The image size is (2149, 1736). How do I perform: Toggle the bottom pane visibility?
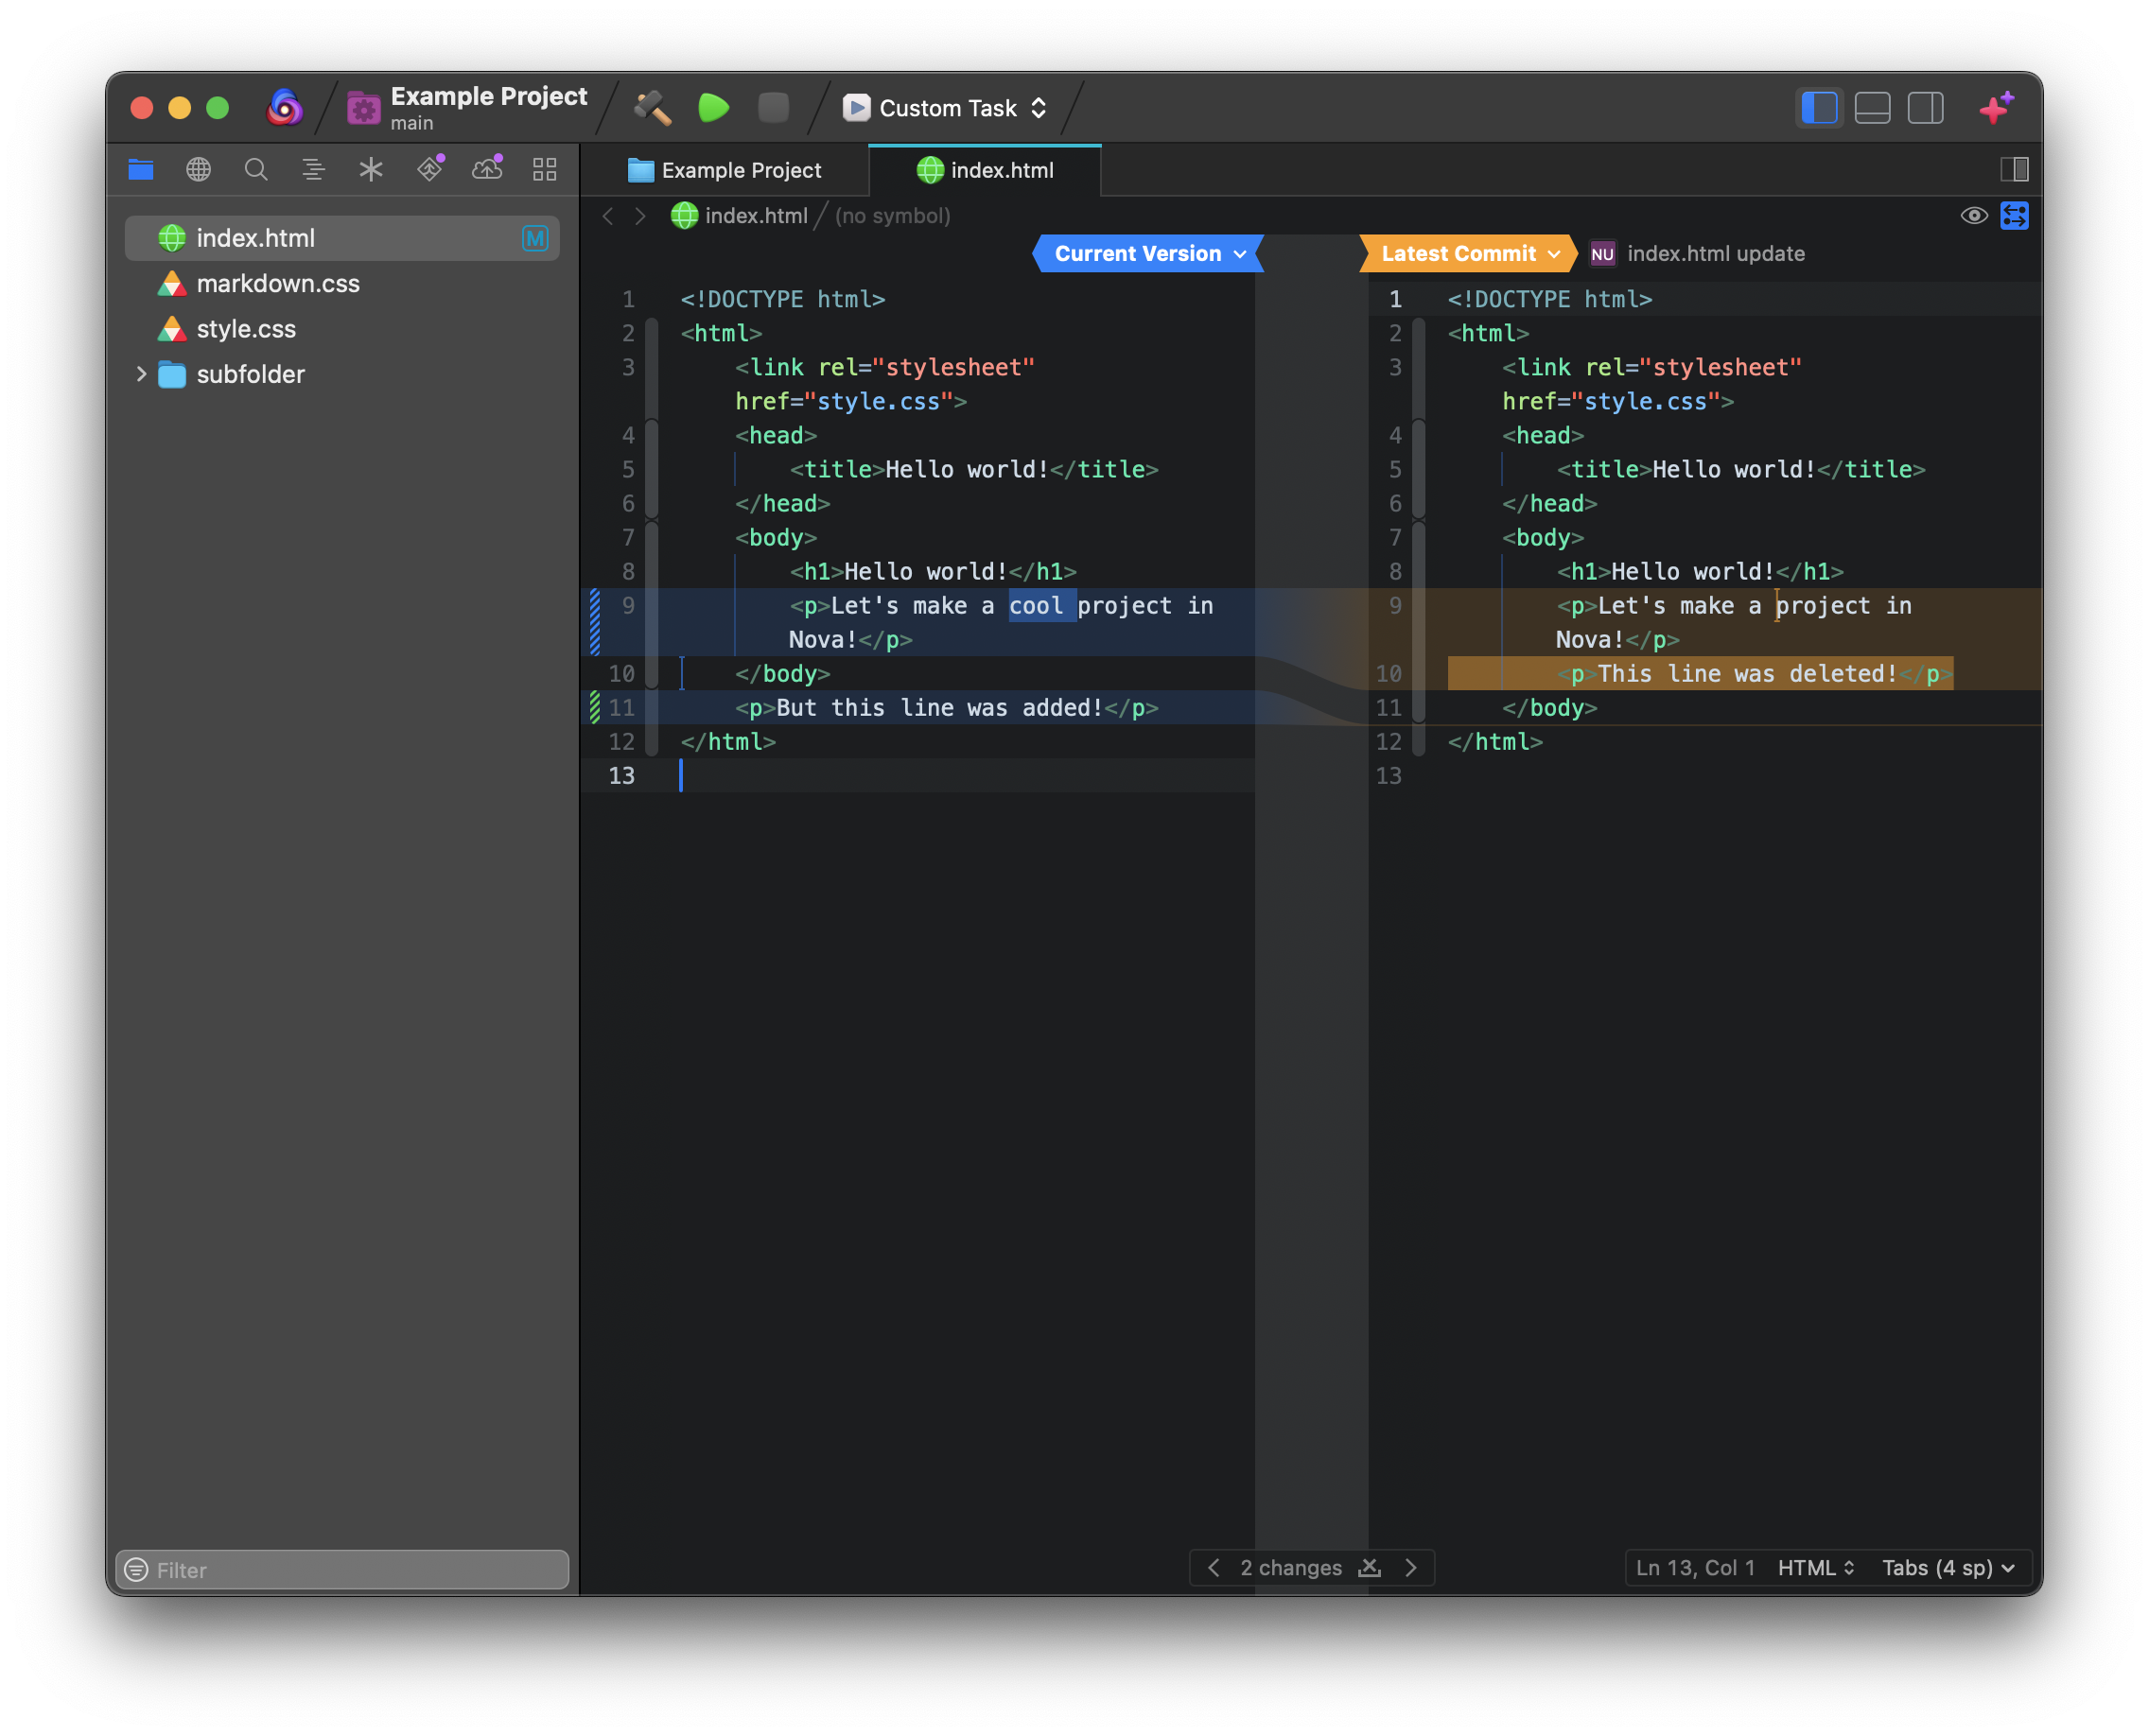coord(1872,108)
